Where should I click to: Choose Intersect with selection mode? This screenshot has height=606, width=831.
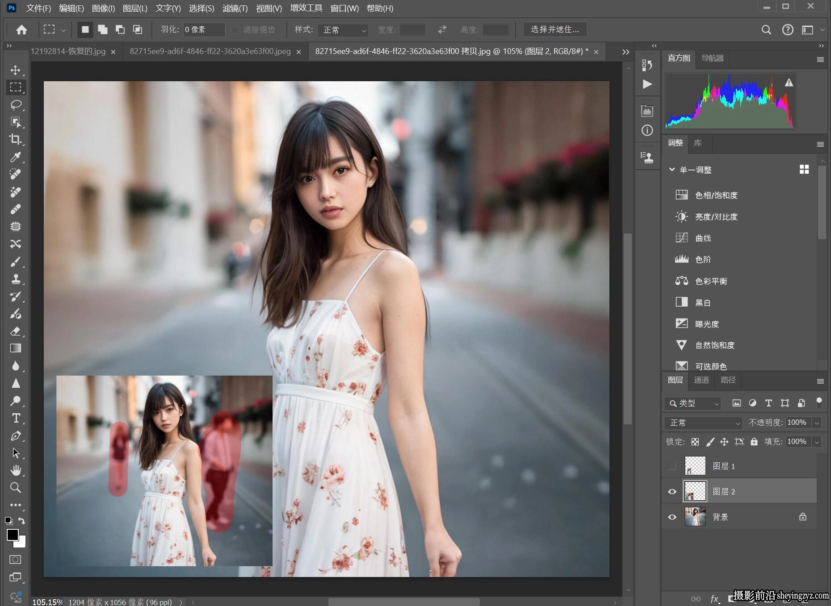click(138, 30)
